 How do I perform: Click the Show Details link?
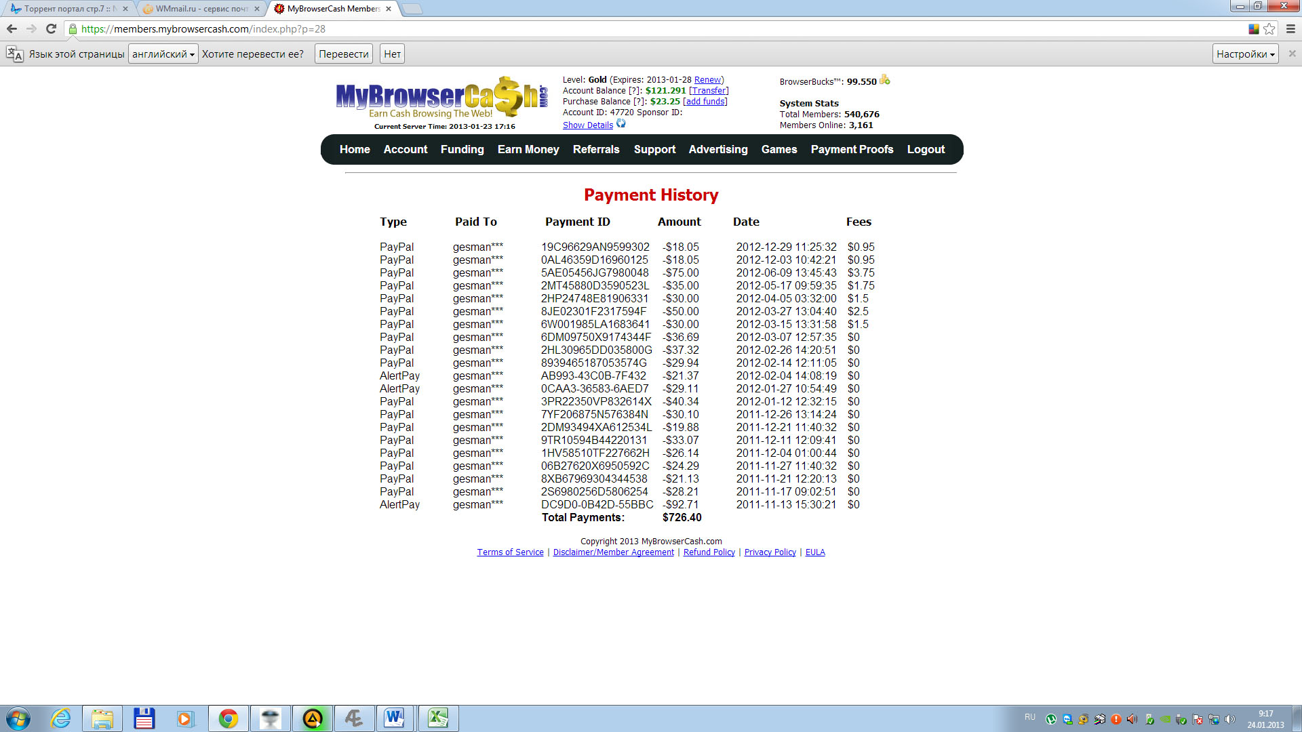[588, 125]
